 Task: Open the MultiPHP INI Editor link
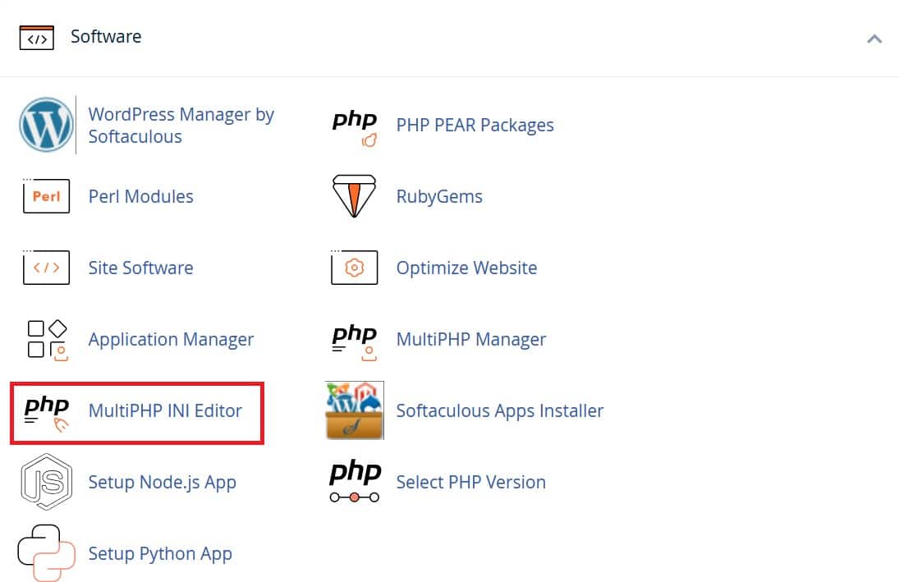coord(166,410)
